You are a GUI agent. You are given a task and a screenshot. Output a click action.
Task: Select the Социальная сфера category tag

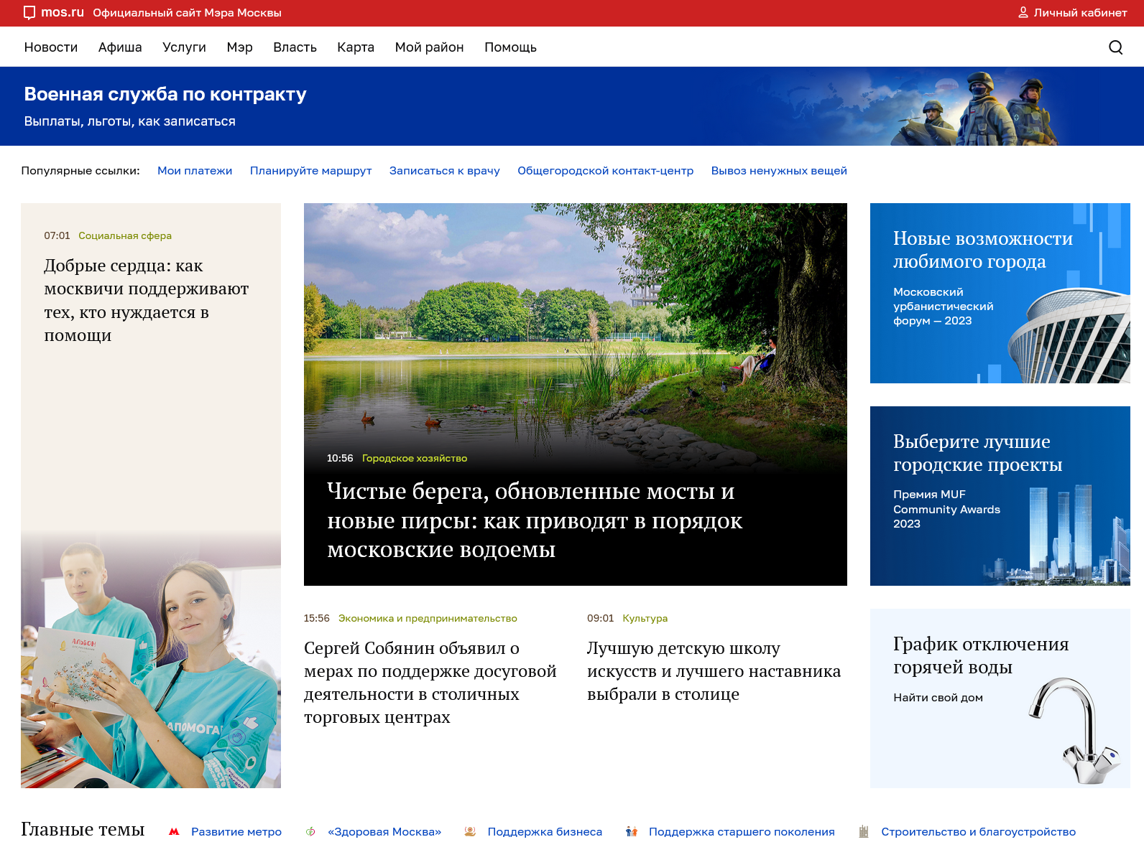point(125,235)
